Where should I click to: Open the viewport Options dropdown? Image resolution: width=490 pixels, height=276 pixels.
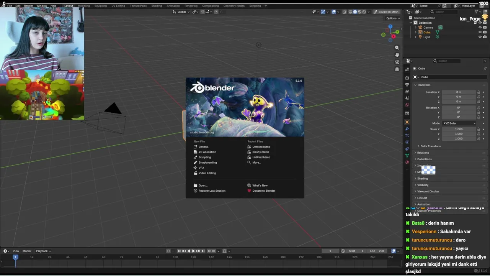(393, 18)
